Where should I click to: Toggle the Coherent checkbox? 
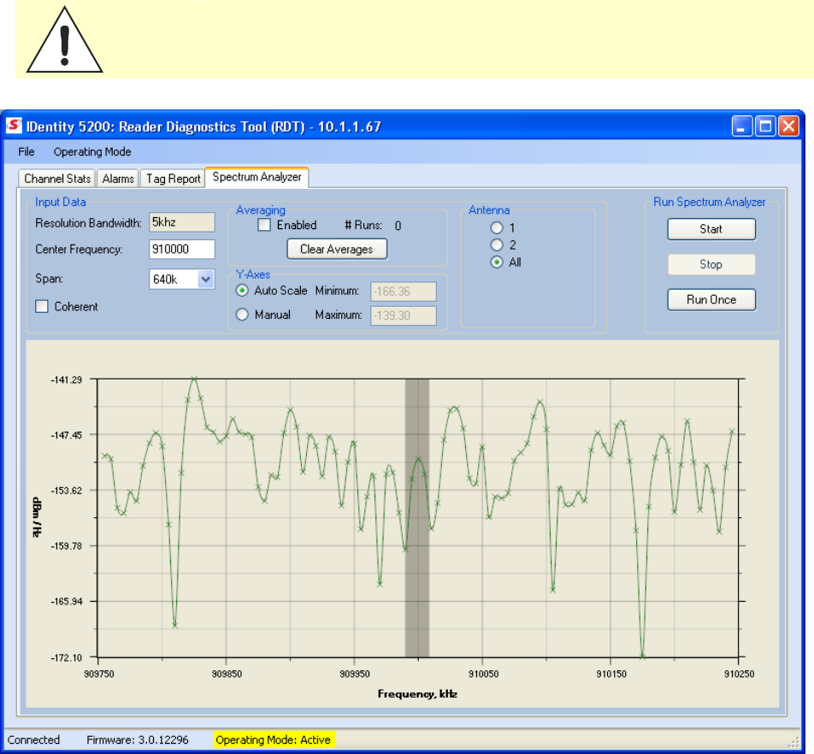tap(42, 306)
